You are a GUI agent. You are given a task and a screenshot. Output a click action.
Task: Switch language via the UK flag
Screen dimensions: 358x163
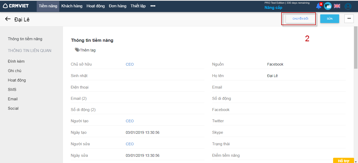(x=337, y=6)
